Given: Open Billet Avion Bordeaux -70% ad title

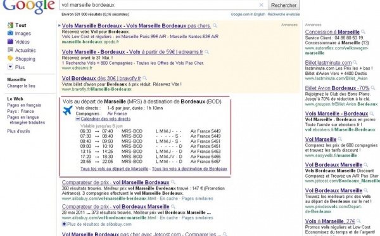Looking at the screenshot, I should [x=337, y=88].
